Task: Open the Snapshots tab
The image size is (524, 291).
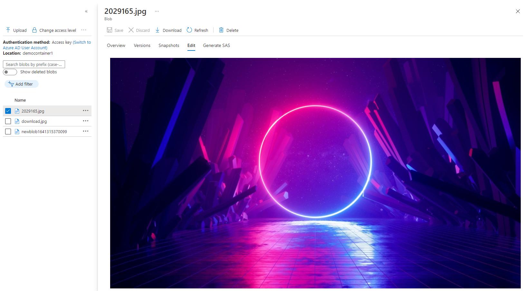Action: point(169,45)
